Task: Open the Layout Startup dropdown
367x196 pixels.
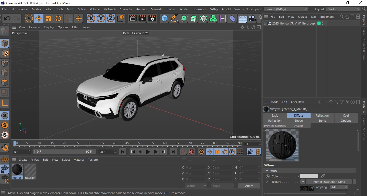Action: (343, 9)
